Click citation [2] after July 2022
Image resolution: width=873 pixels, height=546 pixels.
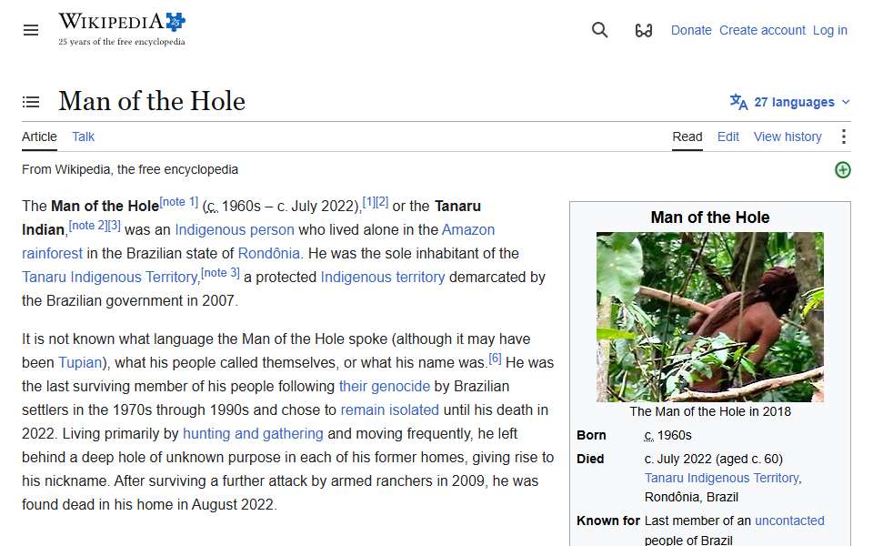382,202
